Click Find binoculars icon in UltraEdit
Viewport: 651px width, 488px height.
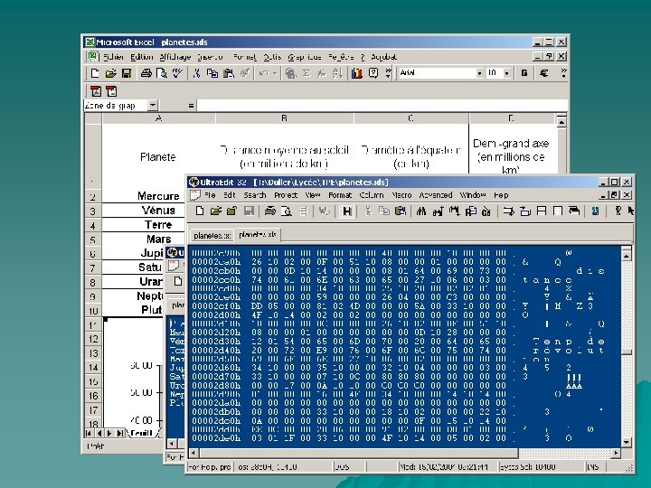coord(421,211)
